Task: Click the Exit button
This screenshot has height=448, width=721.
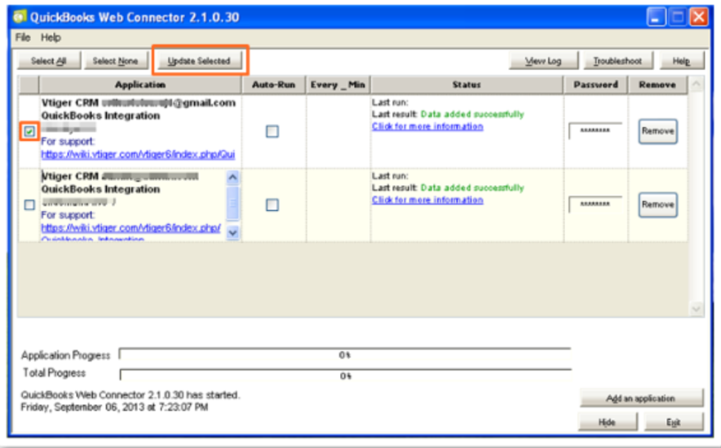Action: point(674,422)
